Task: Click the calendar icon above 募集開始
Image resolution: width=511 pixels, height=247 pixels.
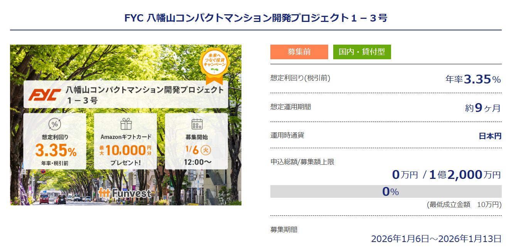Action: tap(197, 124)
